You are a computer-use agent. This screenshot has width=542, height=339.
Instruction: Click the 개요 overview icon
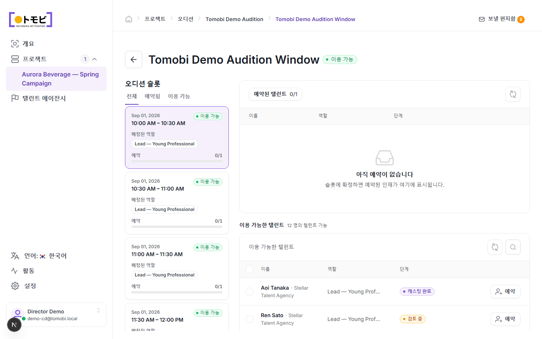click(x=15, y=44)
